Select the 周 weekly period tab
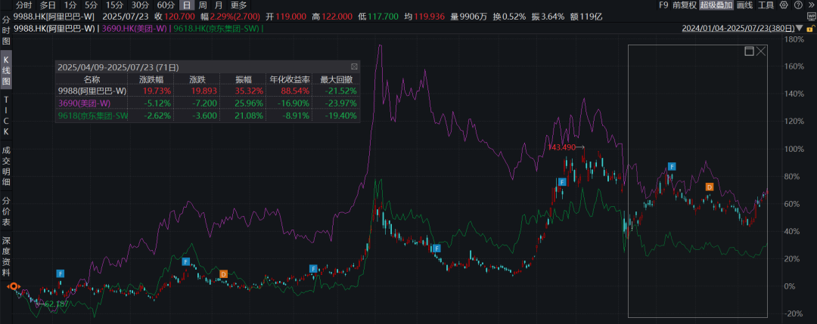This screenshot has height=324, width=817. [203, 5]
